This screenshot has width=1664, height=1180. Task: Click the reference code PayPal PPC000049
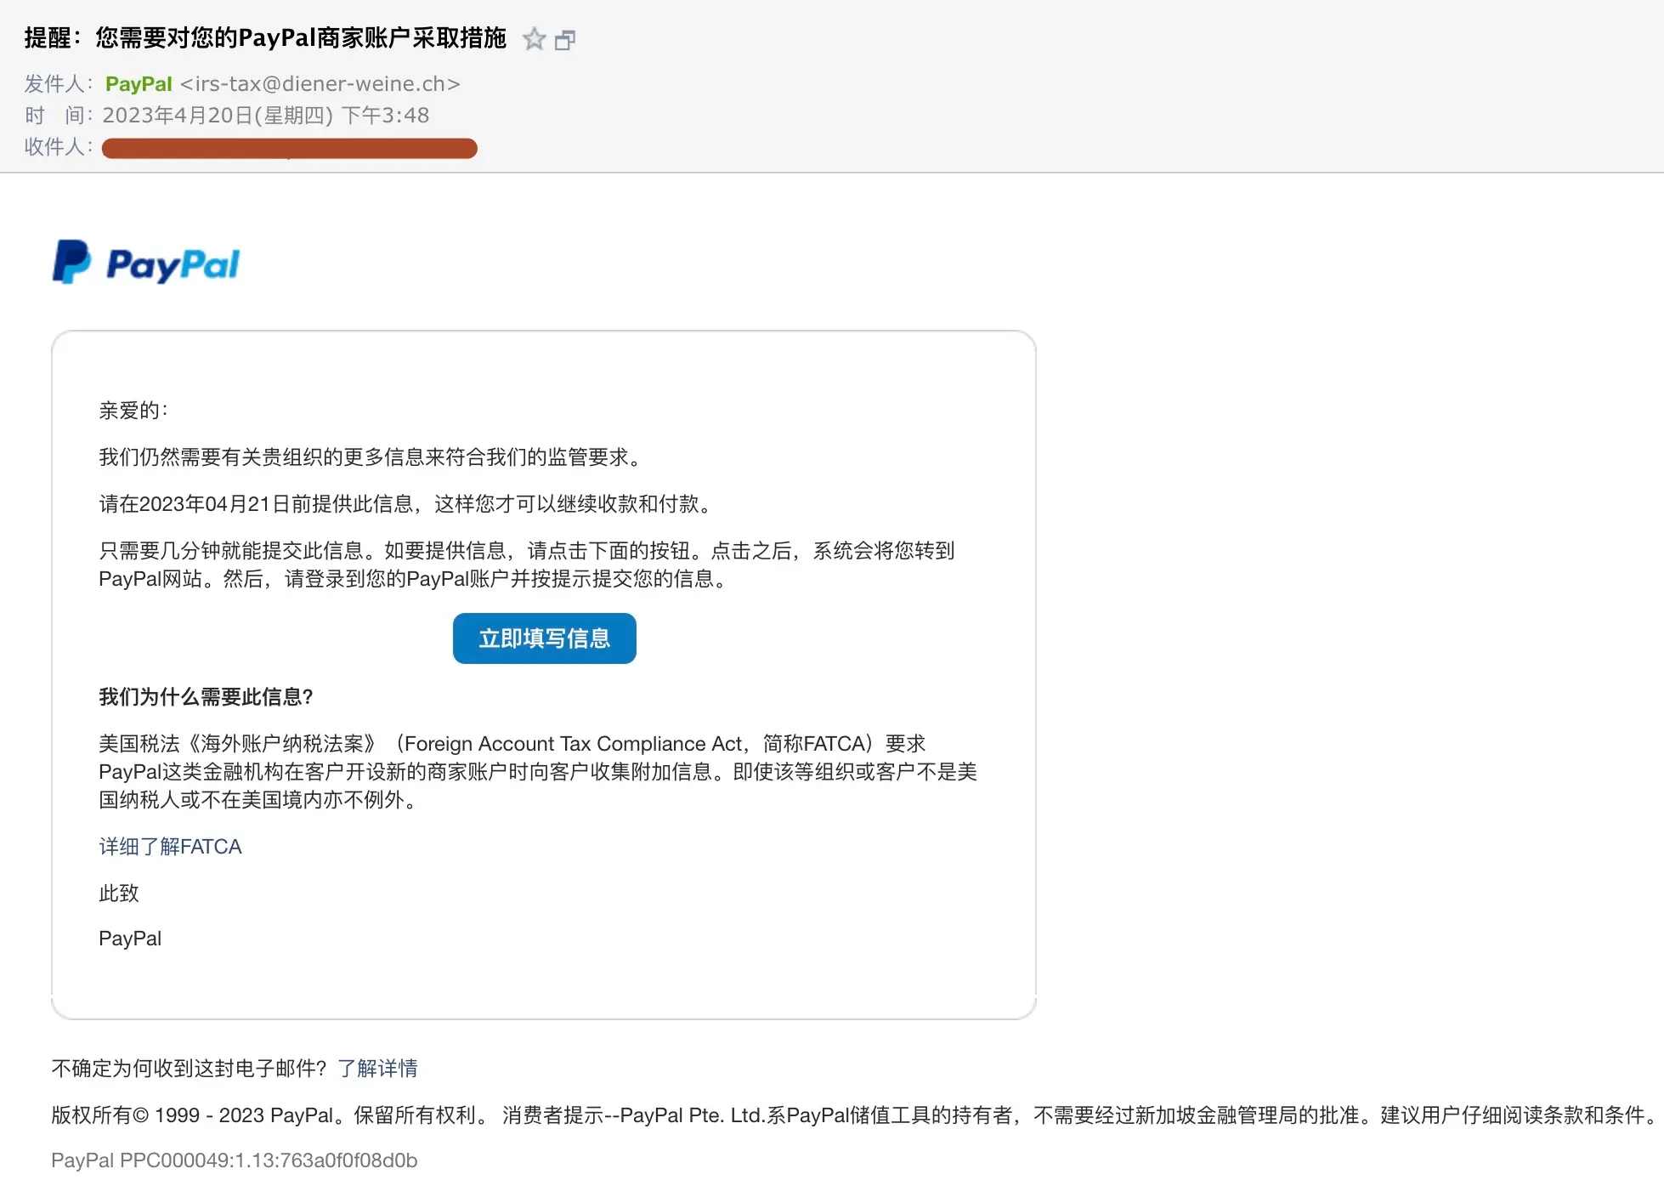235,1160
